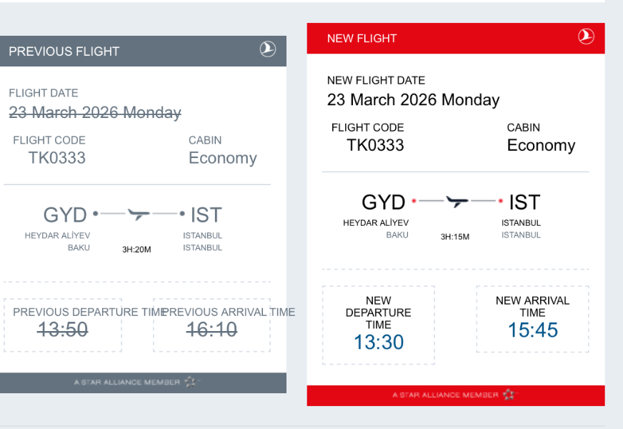Click flight code TK0333 in New Flight card
Viewport: 623px width, 429px height.
click(x=375, y=145)
